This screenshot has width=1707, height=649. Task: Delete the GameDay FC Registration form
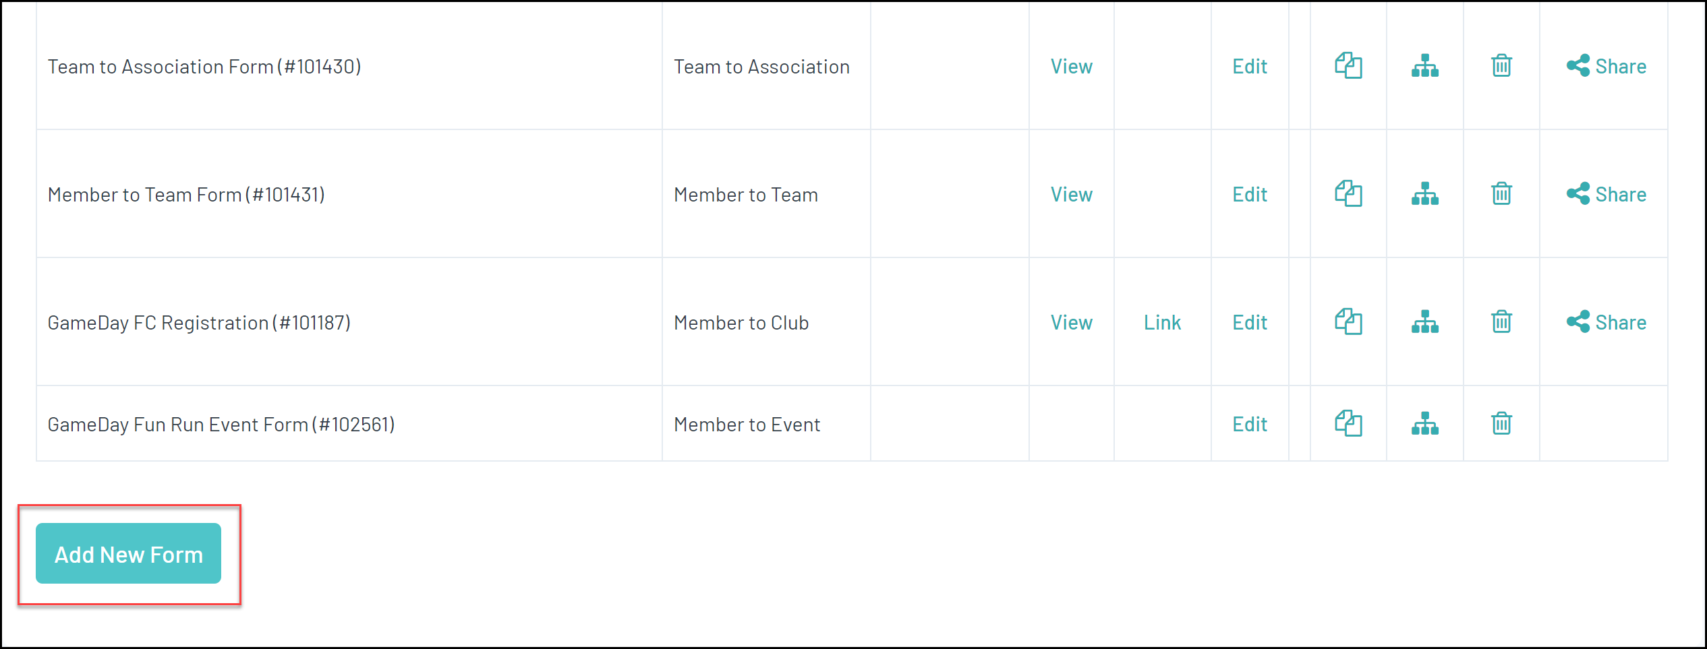[x=1501, y=322]
